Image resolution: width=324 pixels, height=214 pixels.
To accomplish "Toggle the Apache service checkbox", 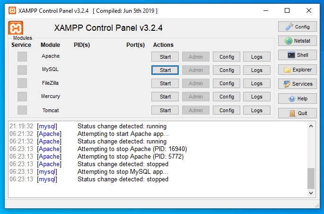I will pos(22,56).
